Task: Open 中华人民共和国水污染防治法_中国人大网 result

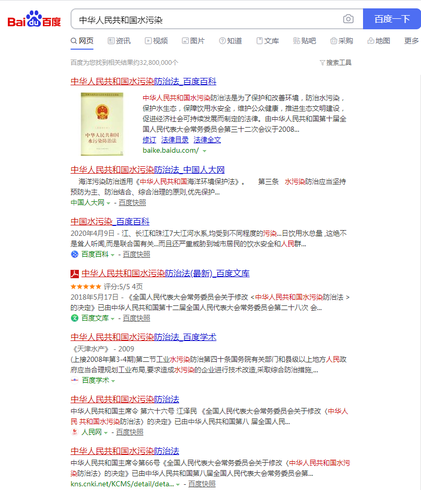Action: coord(148,170)
